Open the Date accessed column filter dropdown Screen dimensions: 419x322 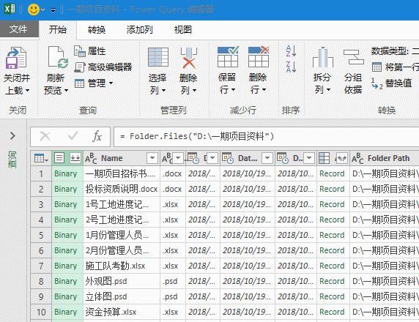tap(212, 158)
